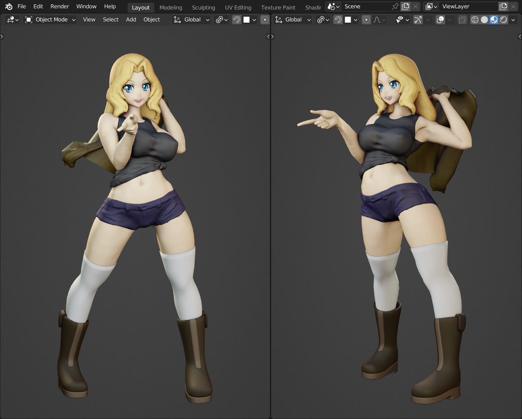
Task: Switch to the Sculpting workspace tab
Action: click(x=203, y=7)
